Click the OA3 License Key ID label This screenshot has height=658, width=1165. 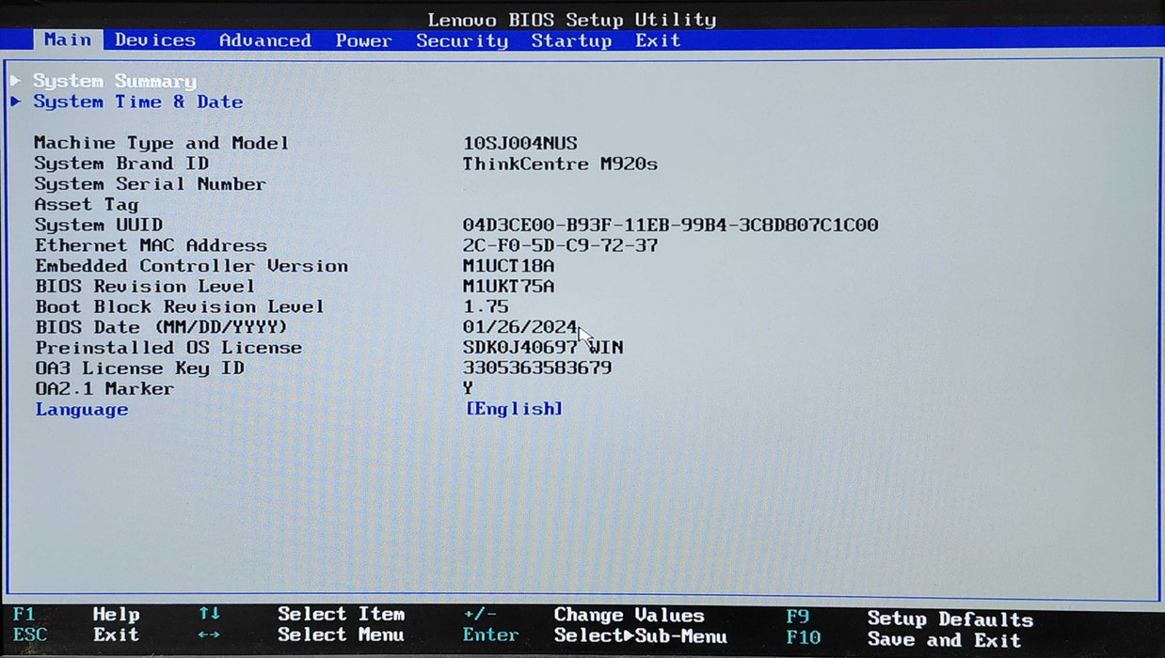[139, 369]
